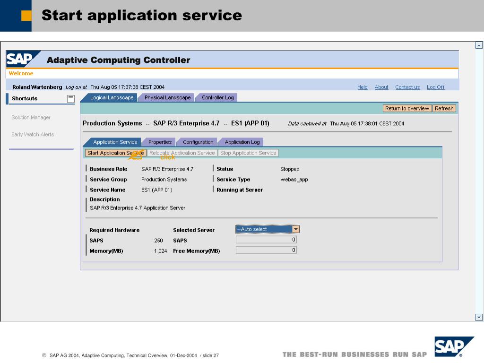Open the Help link
This screenshot has width=484, height=363.
(x=363, y=87)
